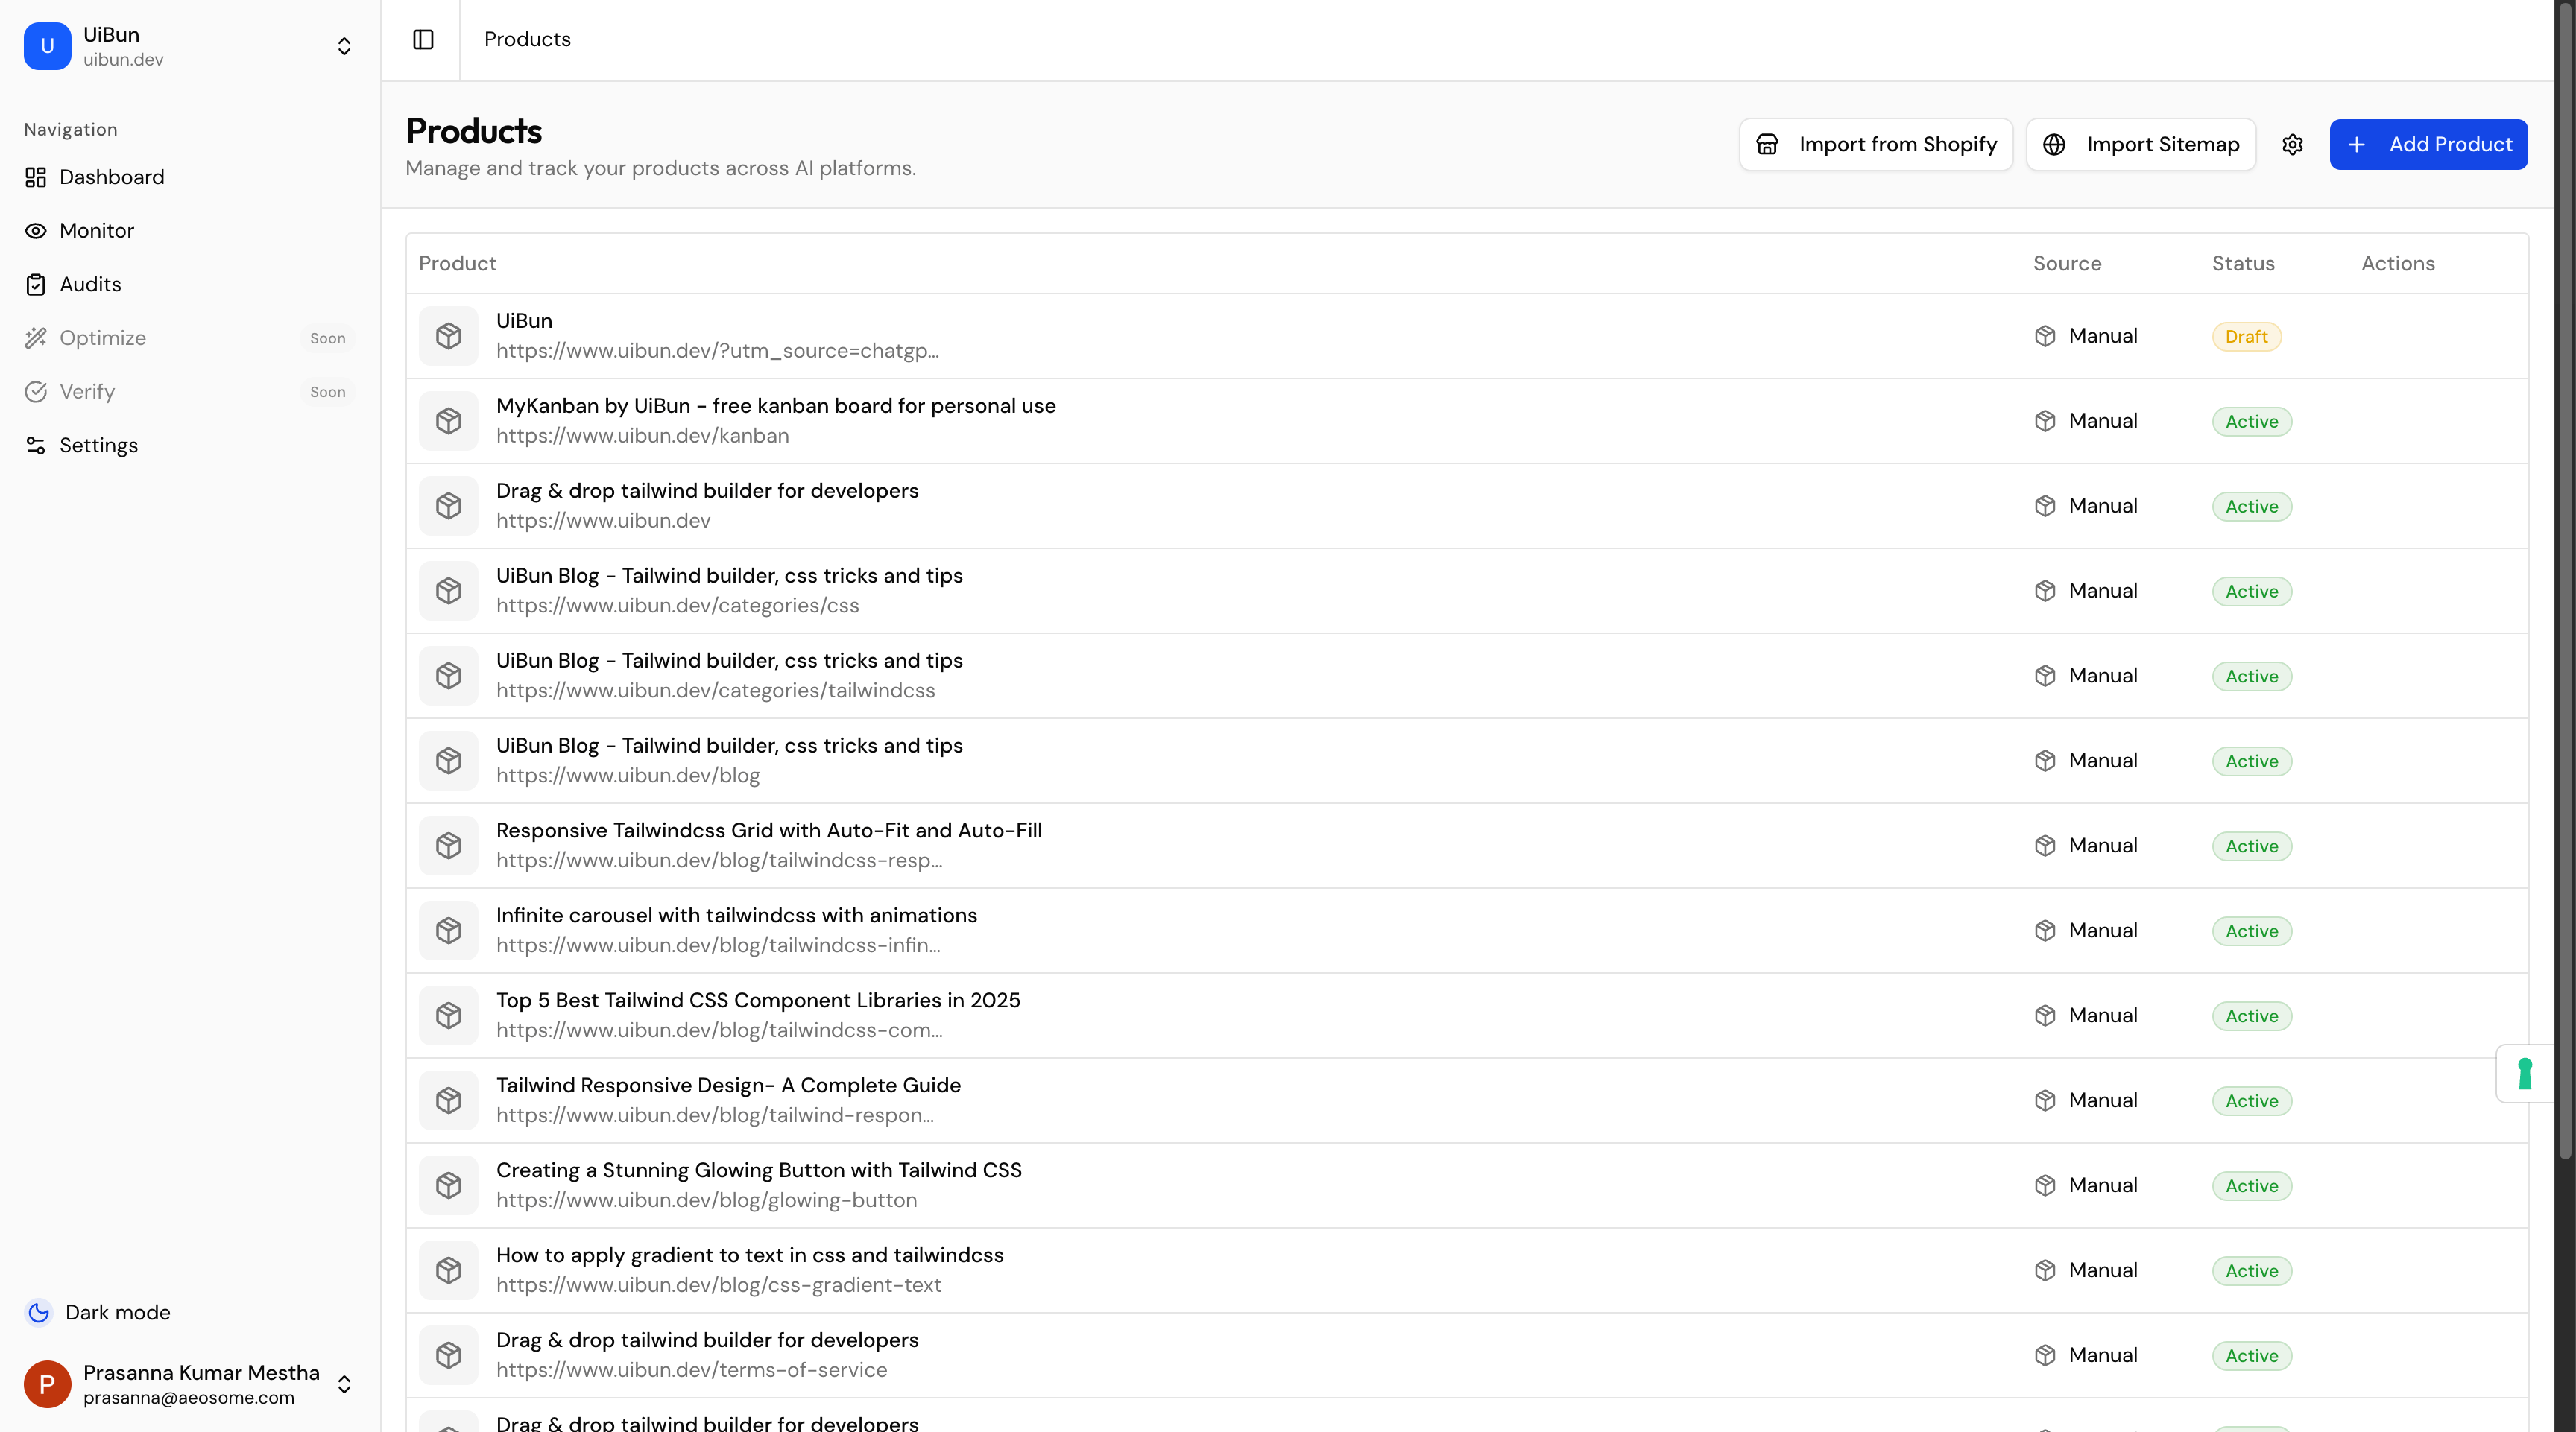
Task: Click the Add Product button
Action: (x=2428, y=145)
